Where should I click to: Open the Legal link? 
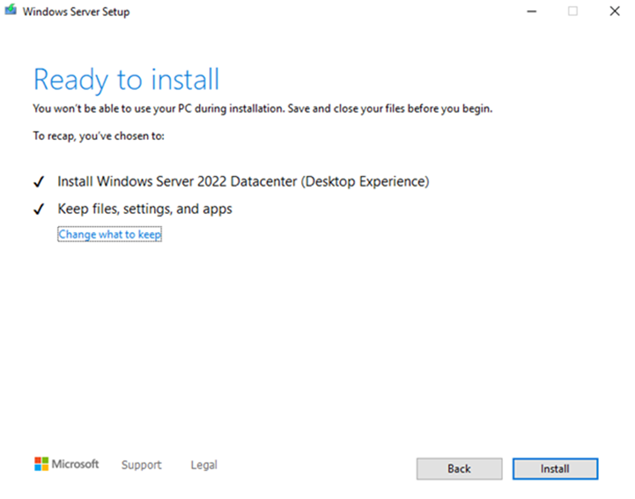pos(204,465)
